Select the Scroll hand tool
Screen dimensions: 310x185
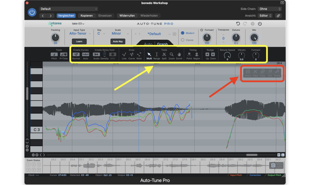(x=179, y=55)
